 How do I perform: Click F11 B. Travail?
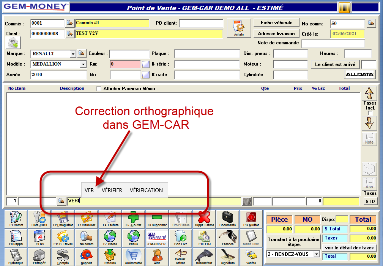click(63, 238)
